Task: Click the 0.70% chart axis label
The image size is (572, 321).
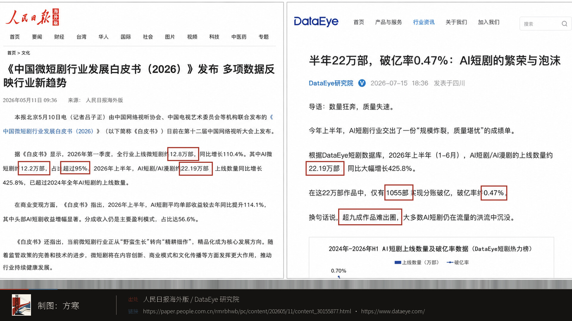Action: (338, 271)
